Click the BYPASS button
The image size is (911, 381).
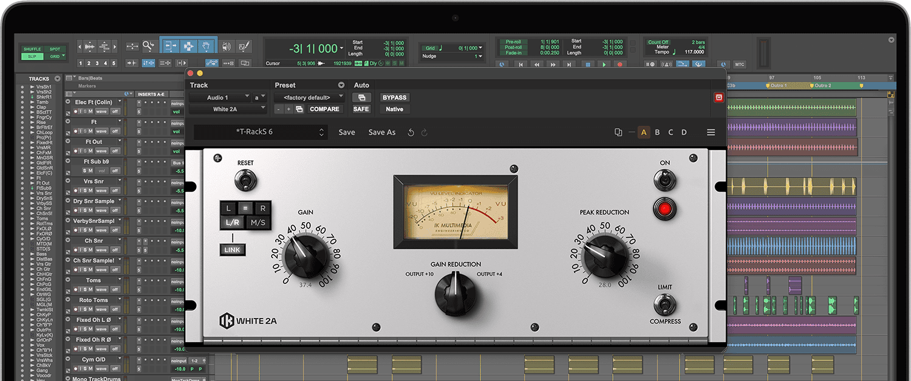[x=394, y=97]
